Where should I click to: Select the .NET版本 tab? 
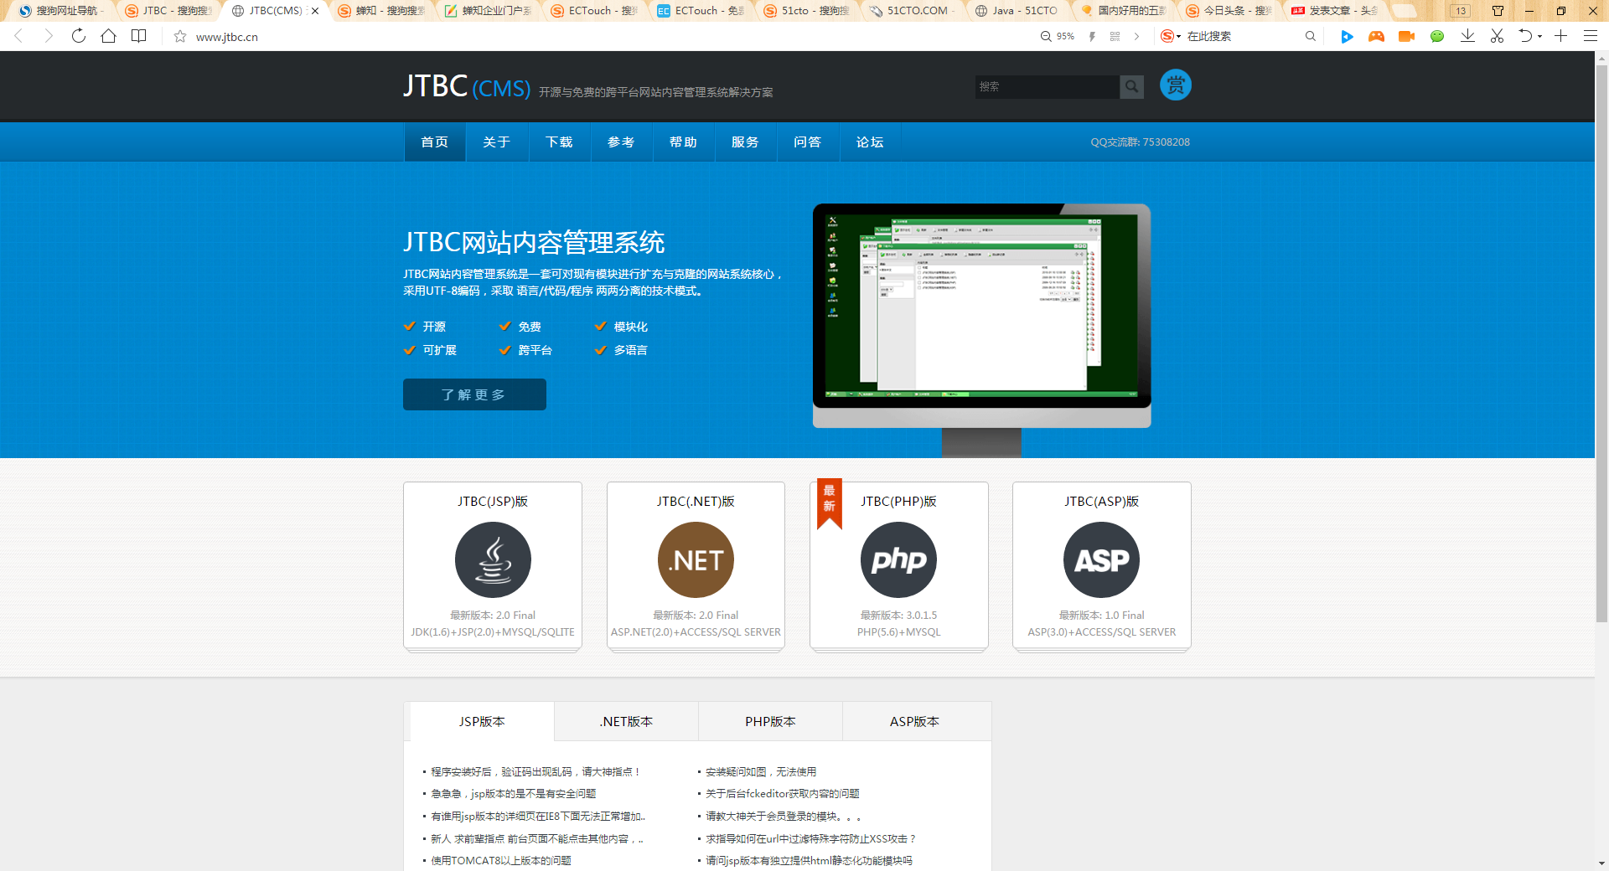pyautogui.click(x=626, y=721)
